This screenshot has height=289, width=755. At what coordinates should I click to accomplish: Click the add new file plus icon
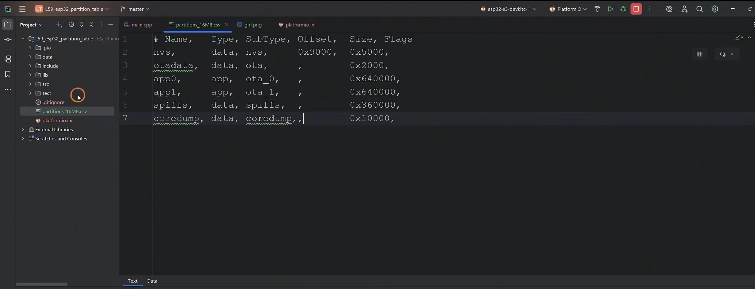click(x=59, y=24)
